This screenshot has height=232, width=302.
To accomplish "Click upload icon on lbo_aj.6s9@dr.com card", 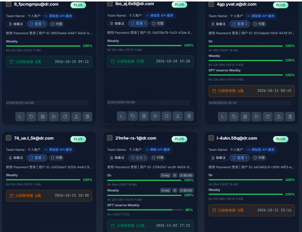I will point(178,116).
